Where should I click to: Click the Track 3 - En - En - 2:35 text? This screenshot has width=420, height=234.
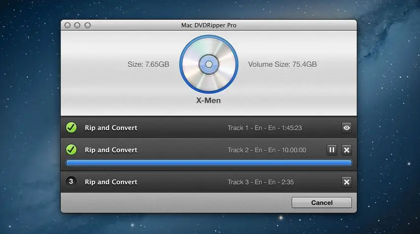261,182
